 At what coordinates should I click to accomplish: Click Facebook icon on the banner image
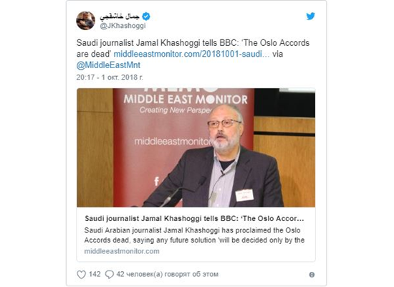click(x=157, y=182)
